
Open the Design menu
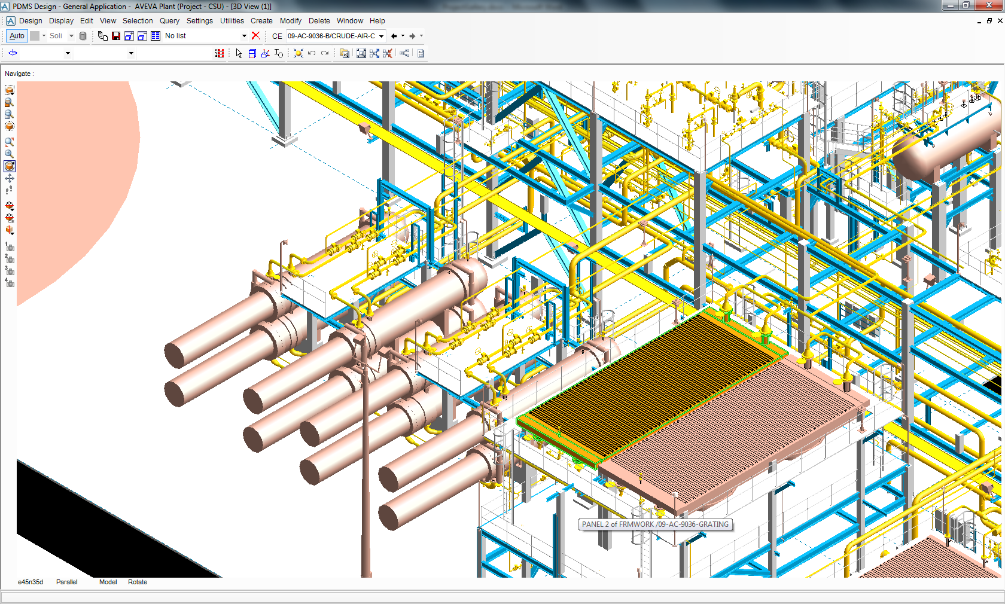[x=31, y=21]
